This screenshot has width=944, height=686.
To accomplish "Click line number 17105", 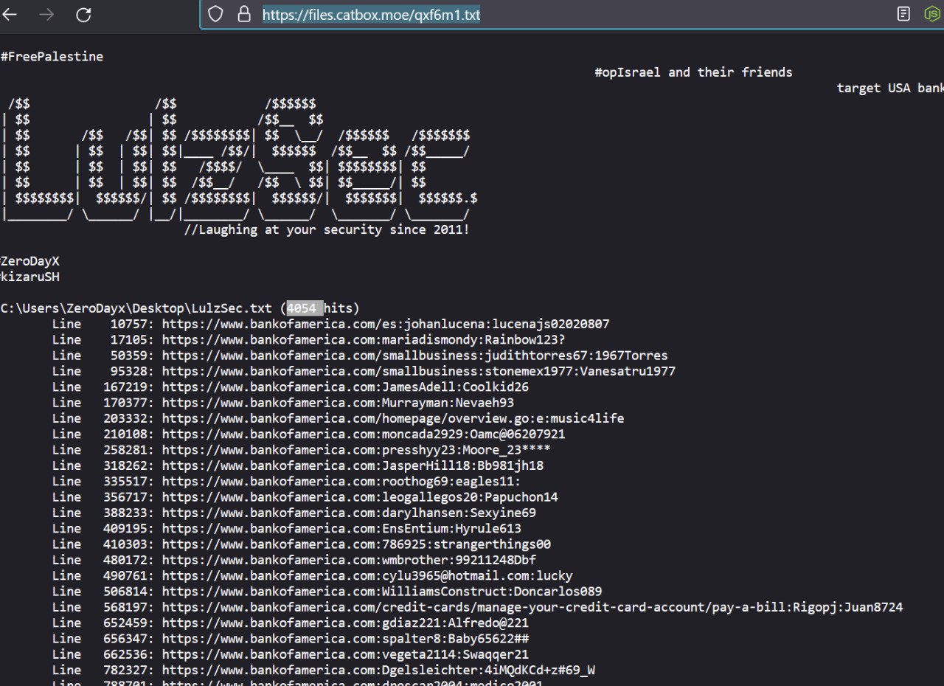I will (130, 339).
